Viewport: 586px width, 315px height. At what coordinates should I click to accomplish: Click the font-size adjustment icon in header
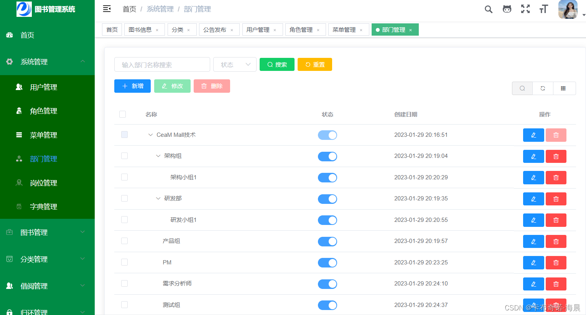(543, 9)
